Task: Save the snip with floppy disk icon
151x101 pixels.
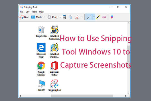Action: [64, 17]
